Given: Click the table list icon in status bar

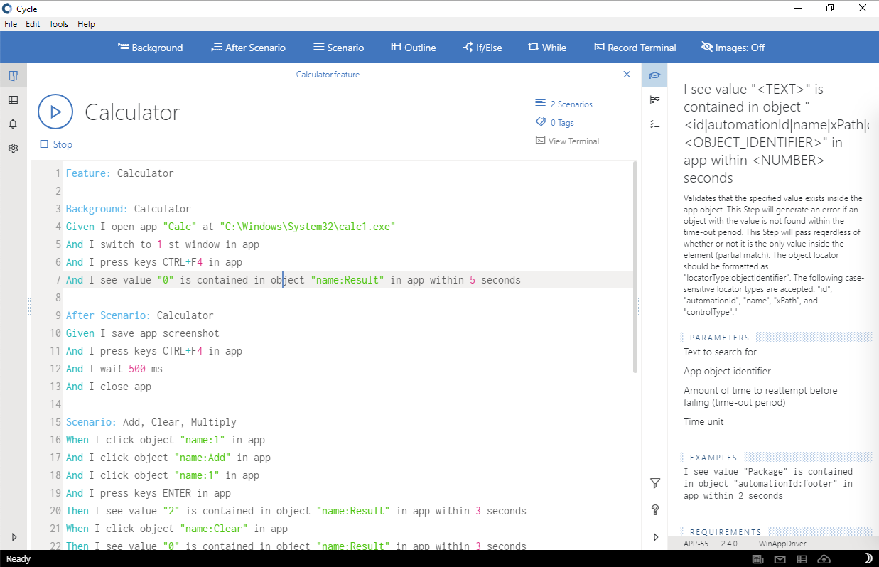Looking at the screenshot, I should [802, 559].
